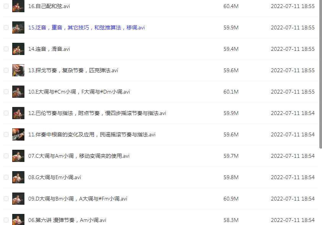The height and width of the screenshot is (225, 322).
Task: Click date 2022-07-11 18:55 of 13.探戈节奏 row
Action: point(293,70)
